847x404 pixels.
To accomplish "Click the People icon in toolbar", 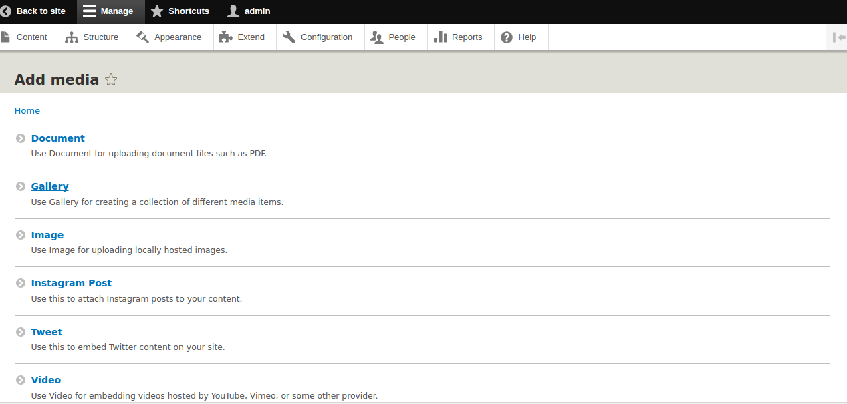I will (377, 37).
